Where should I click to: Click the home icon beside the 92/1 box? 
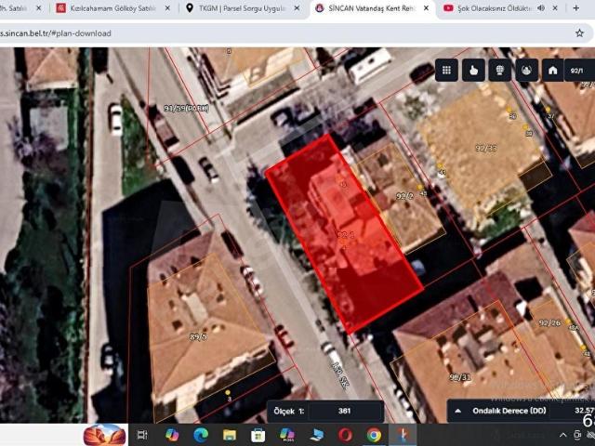pos(553,71)
